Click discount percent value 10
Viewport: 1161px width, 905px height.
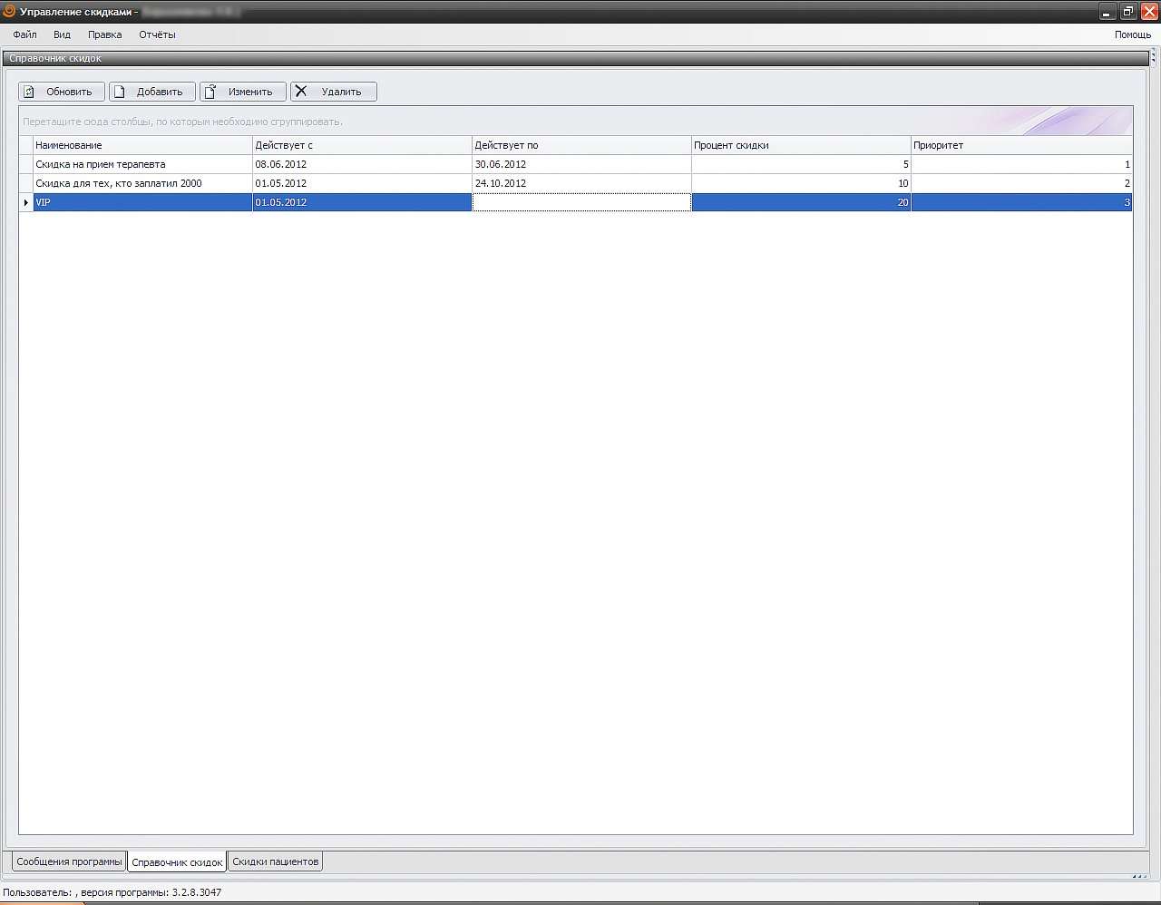pyautogui.click(x=801, y=183)
